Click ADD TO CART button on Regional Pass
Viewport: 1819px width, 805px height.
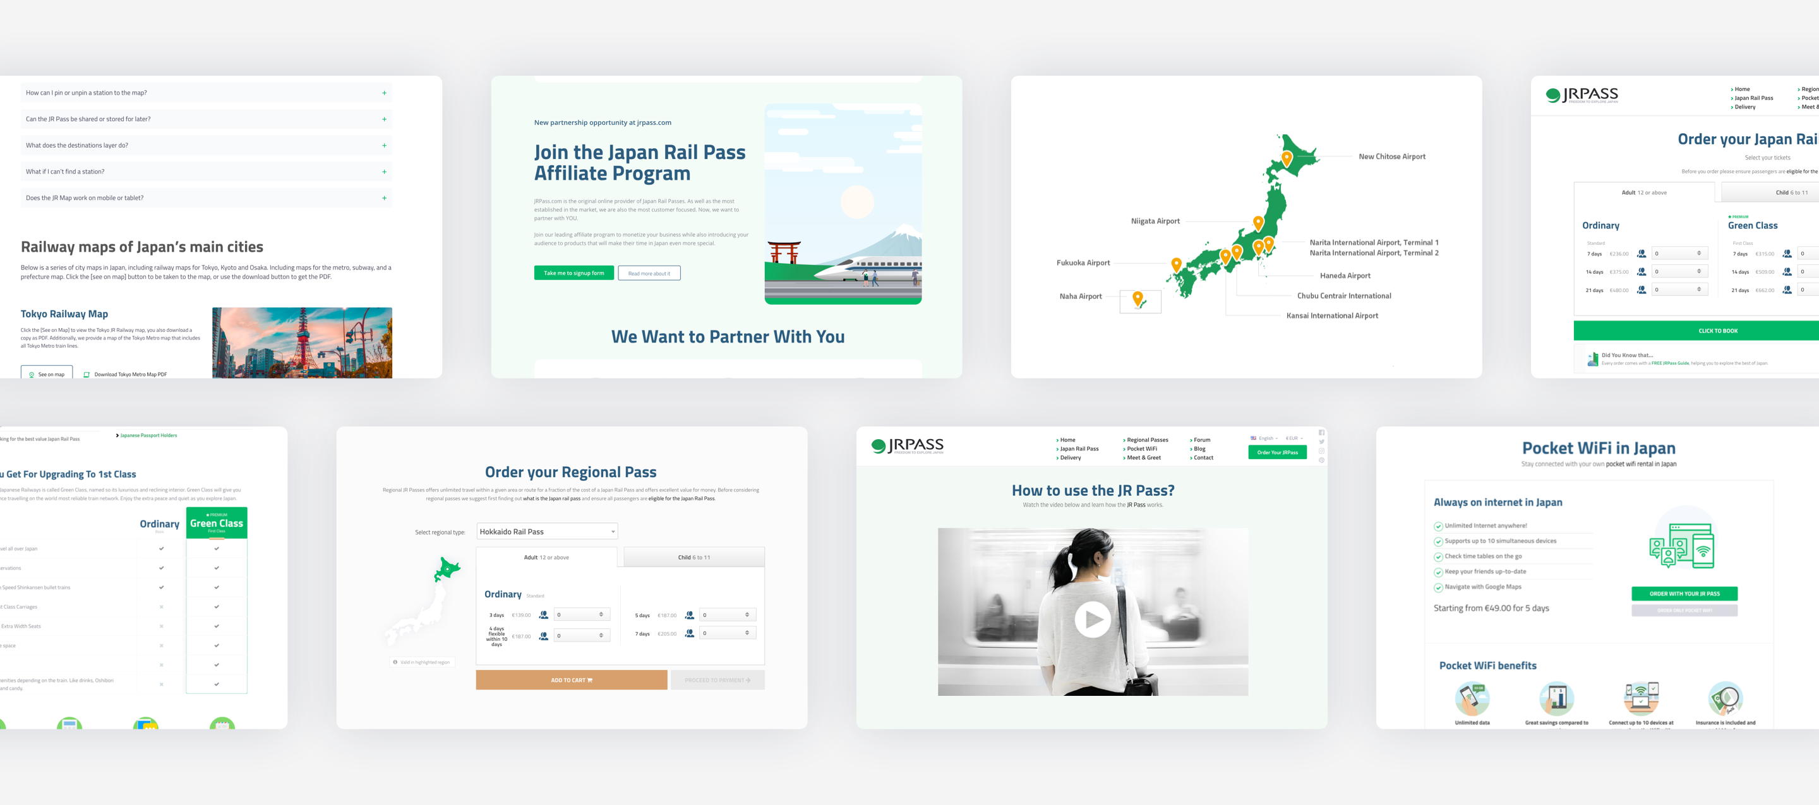coord(571,679)
